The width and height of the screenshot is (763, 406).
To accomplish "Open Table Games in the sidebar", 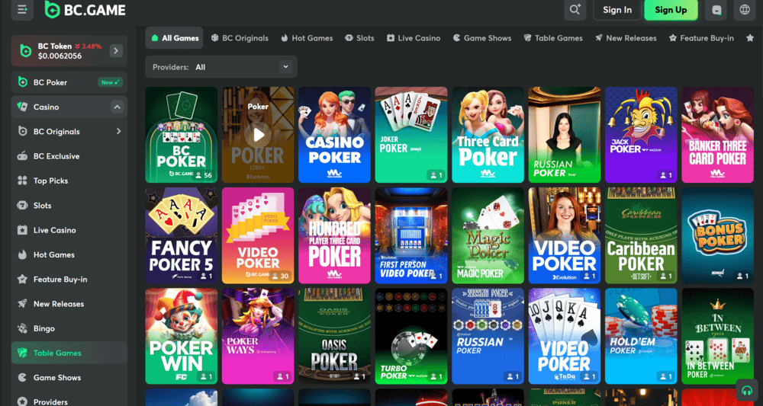I will point(69,353).
